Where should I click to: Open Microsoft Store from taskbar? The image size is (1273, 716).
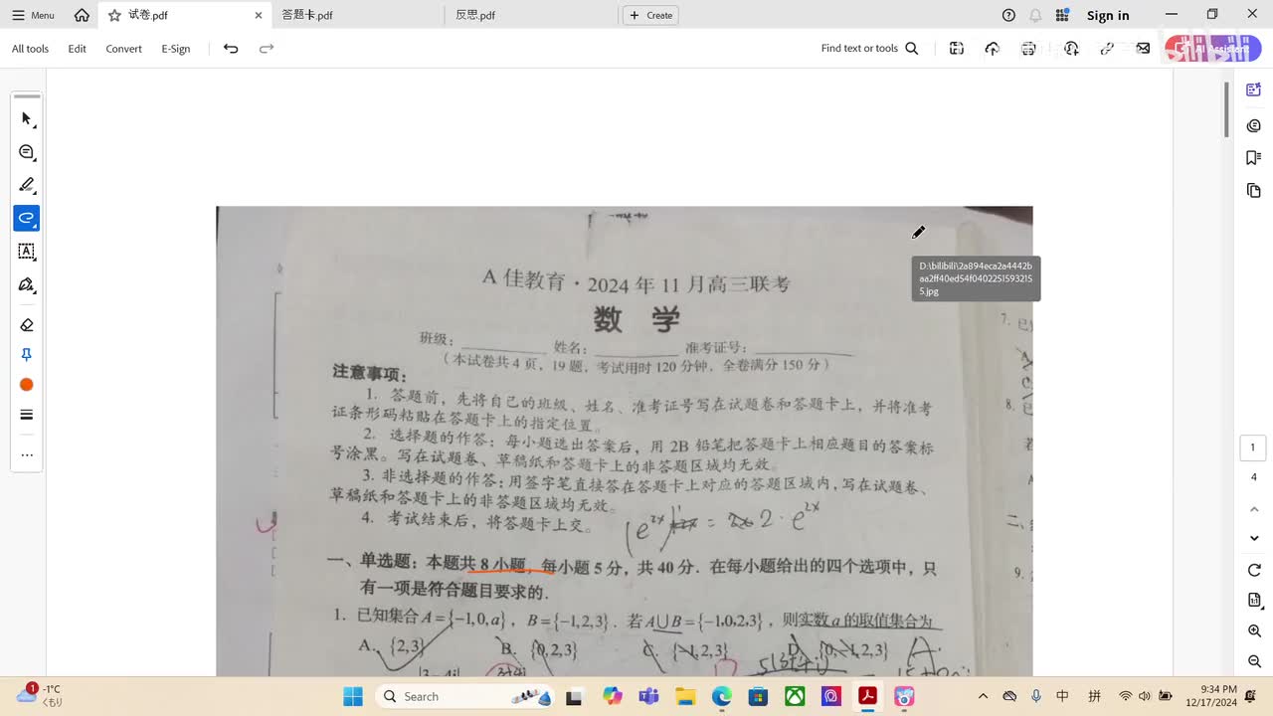(x=758, y=696)
